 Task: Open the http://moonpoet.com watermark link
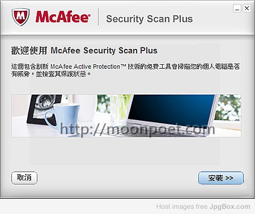point(137,129)
